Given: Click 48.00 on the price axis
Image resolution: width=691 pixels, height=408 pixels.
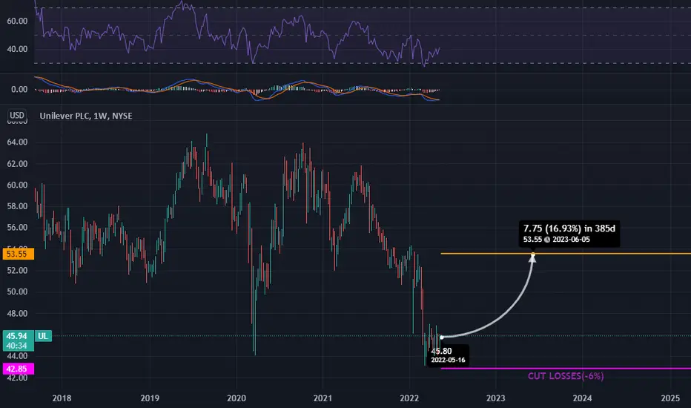Looking at the screenshot, I should pos(17,314).
